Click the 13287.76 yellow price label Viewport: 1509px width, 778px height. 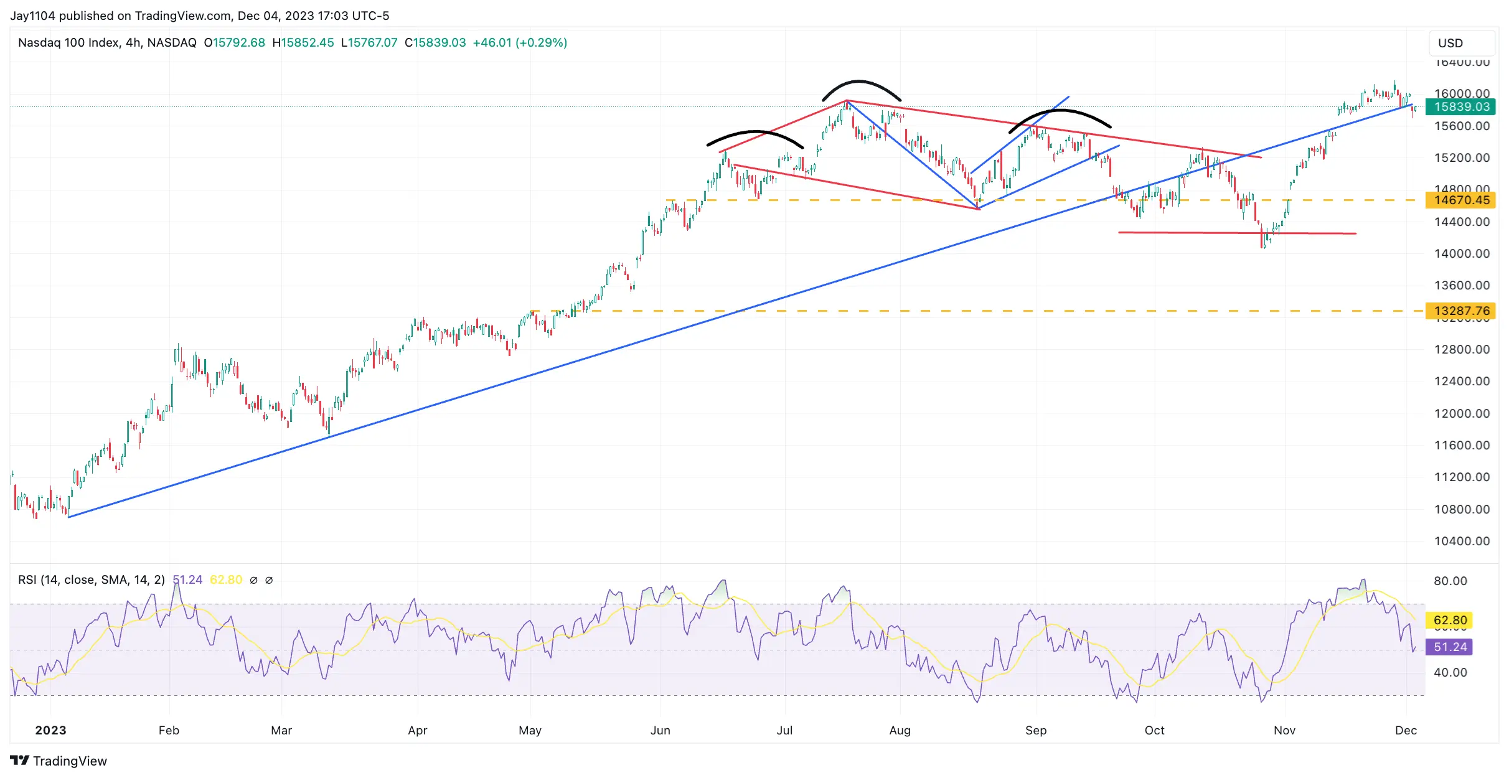coord(1460,311)
